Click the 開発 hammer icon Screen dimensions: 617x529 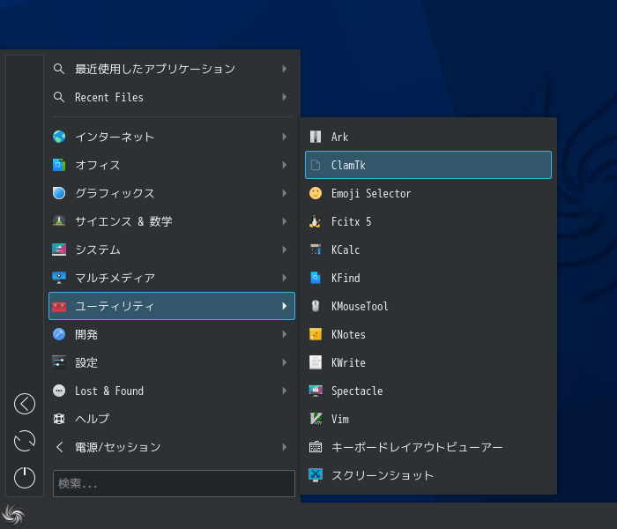[x=59, y=334]
